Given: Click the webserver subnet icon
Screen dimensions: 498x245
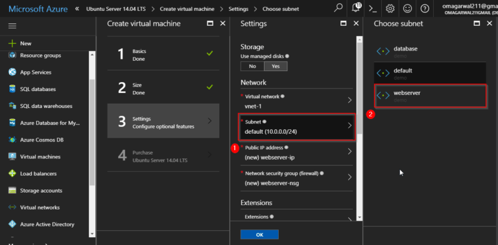Looking at the screenshot, I should point(383,95).
